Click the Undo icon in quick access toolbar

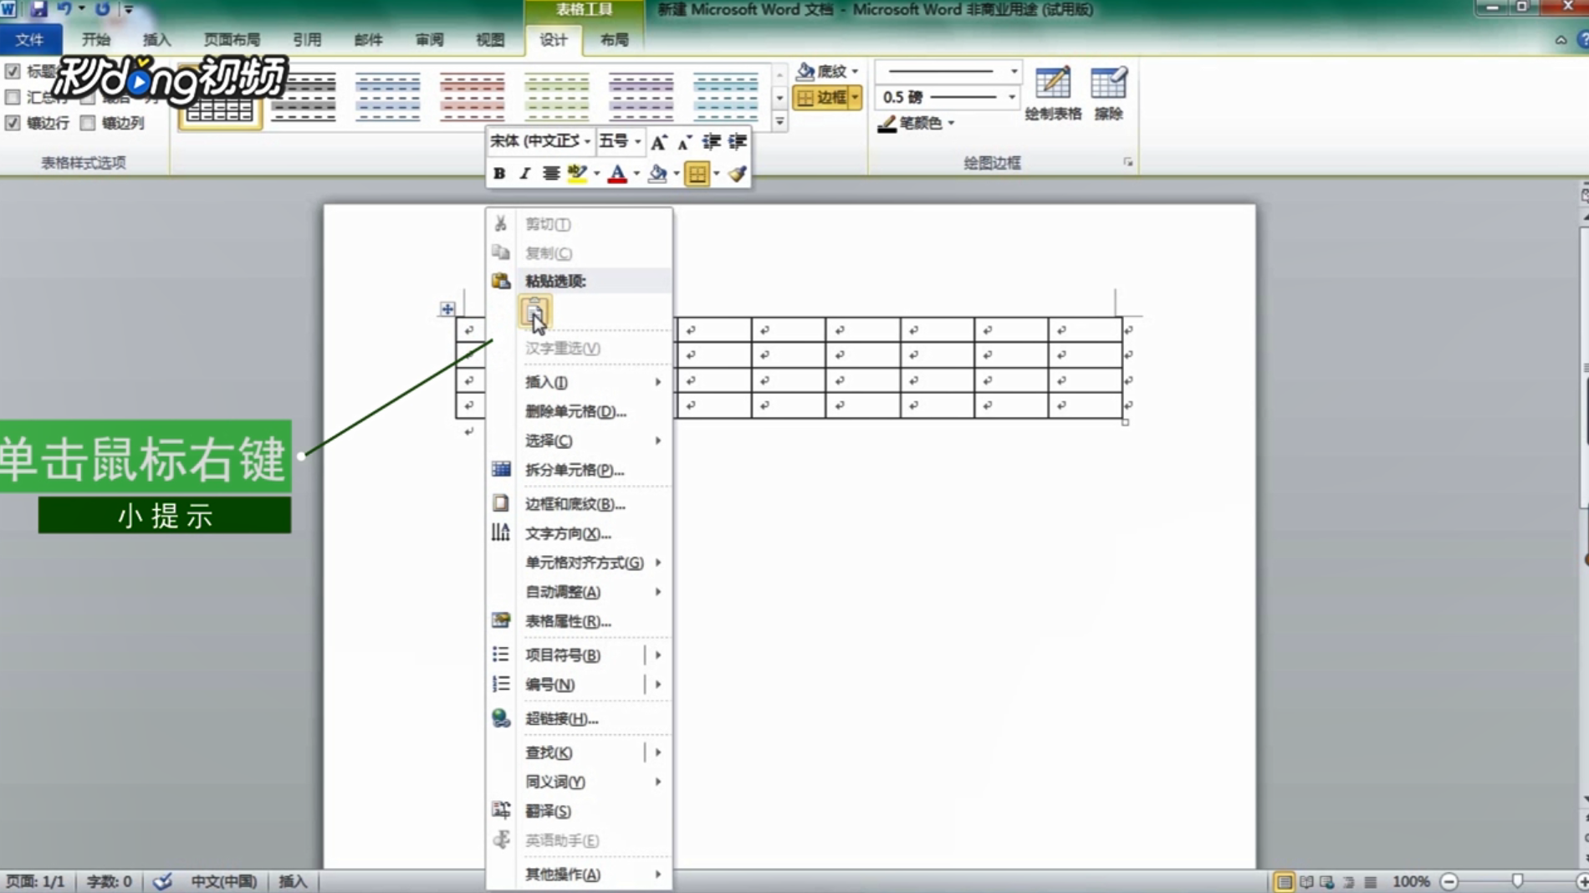pyautogui.click(x=64, y=9)
